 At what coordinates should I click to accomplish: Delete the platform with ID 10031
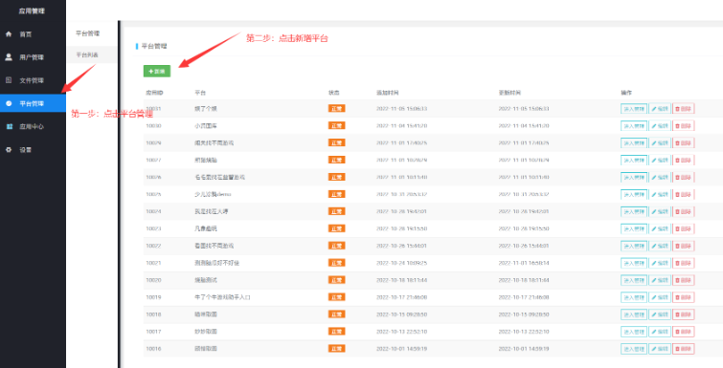(x=684, y=109)
